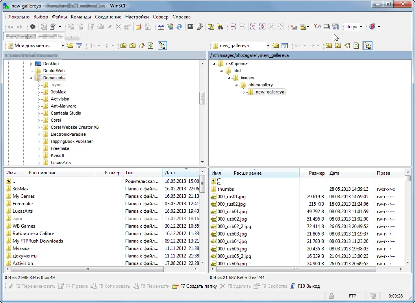This screenshot has height=303, width=415.
Task: Toggle the remote directory tree view
Action: pos(368,46)
